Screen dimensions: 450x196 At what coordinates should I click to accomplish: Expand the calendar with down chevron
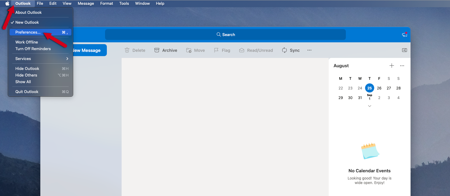pos(370,106)
